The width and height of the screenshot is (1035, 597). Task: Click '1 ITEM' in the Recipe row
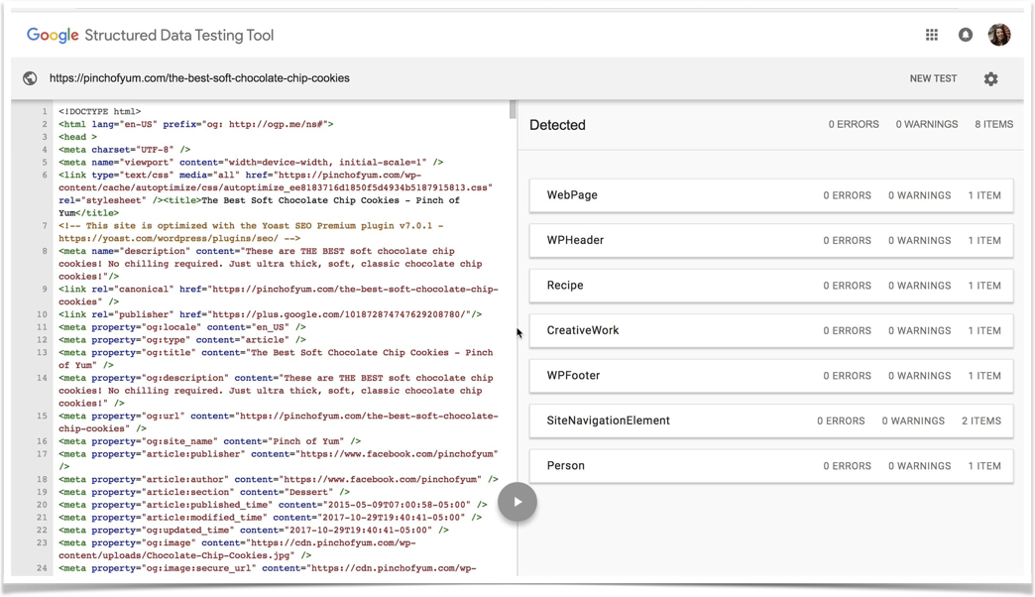984,286
